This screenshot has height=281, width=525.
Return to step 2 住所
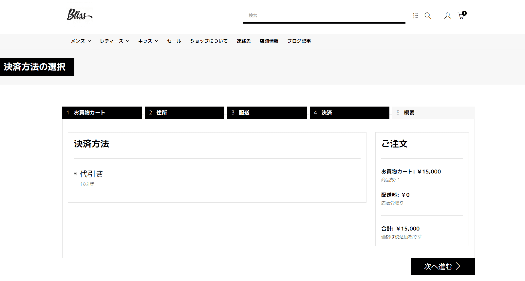click(184, 113)
